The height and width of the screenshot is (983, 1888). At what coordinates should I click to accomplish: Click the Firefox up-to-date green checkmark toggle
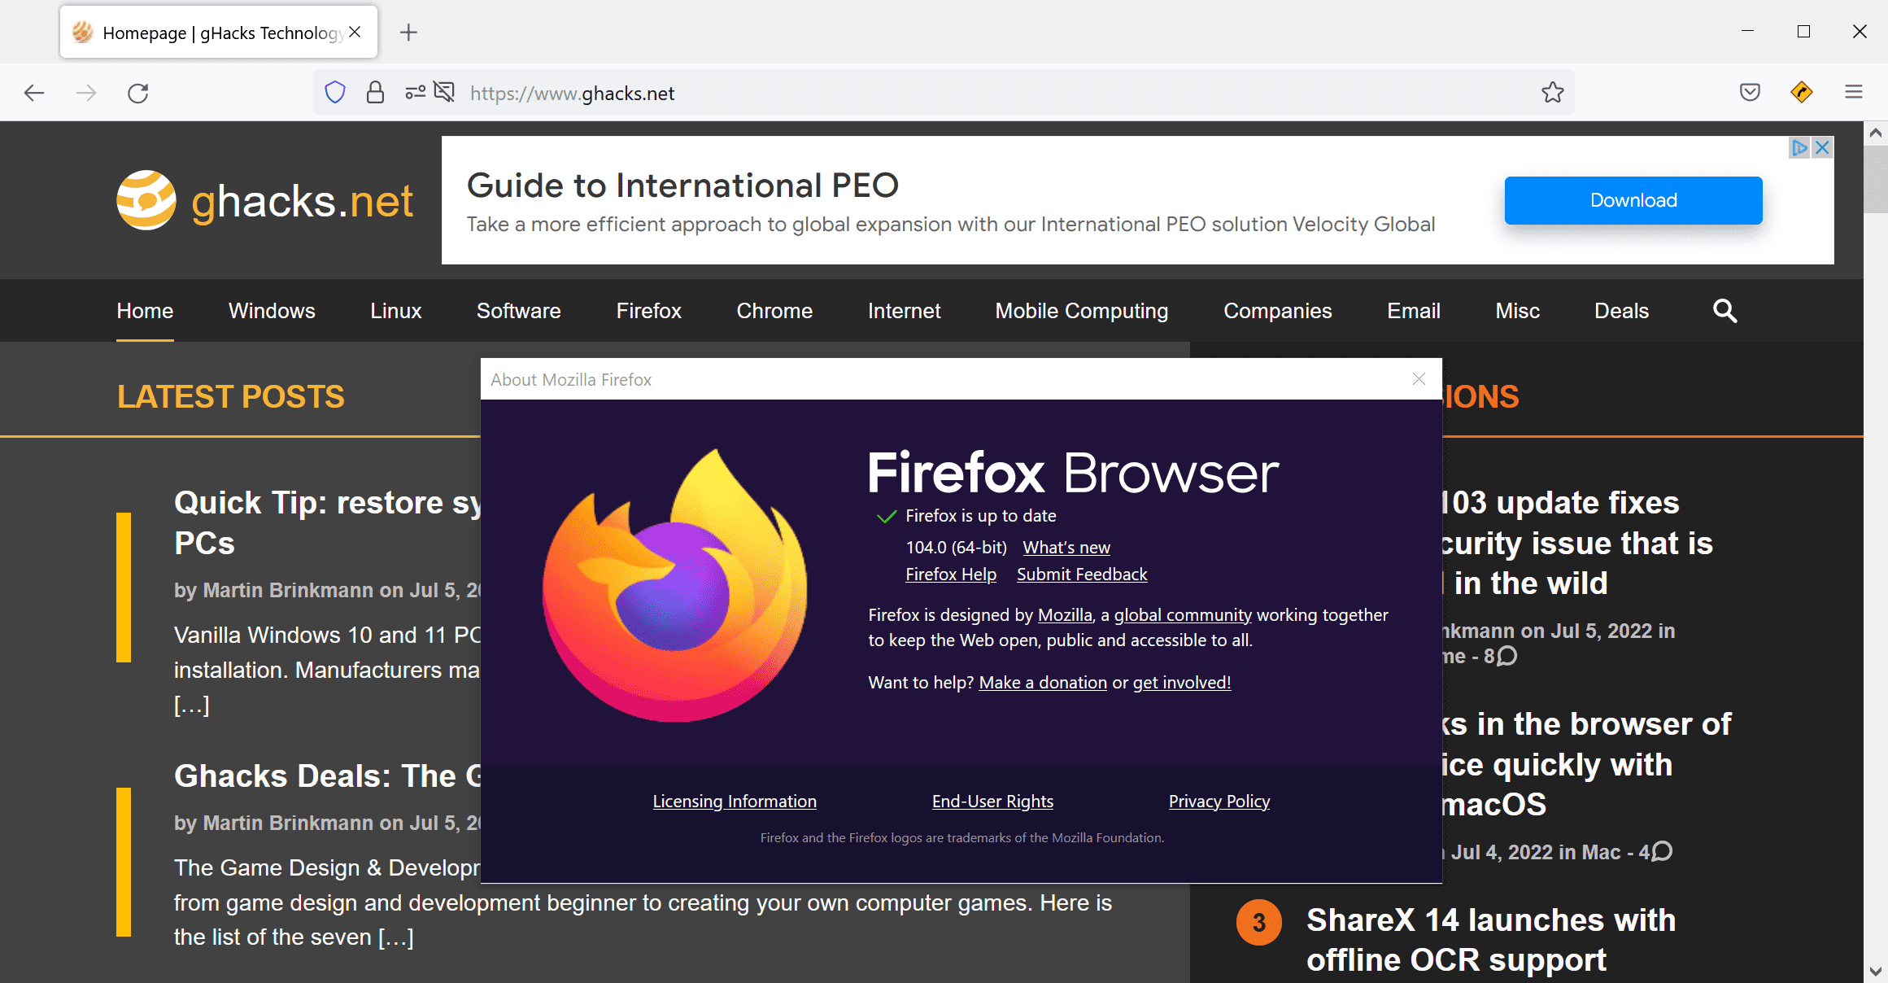pyautogui.click(x=882, y=516)
